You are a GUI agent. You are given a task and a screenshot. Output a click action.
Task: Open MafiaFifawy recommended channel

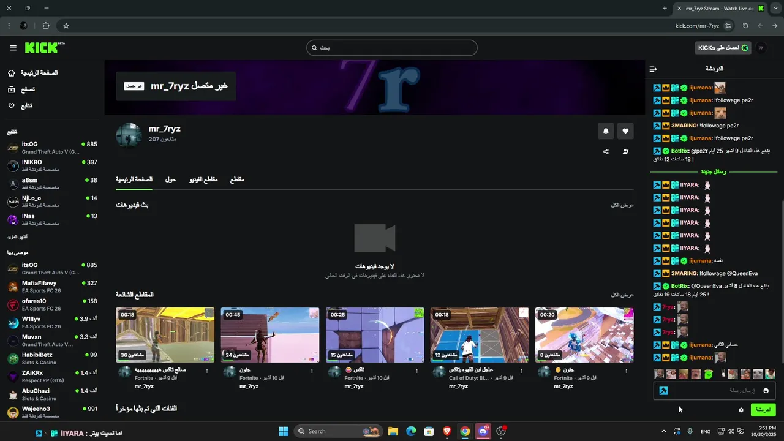(x=52, y=286)
